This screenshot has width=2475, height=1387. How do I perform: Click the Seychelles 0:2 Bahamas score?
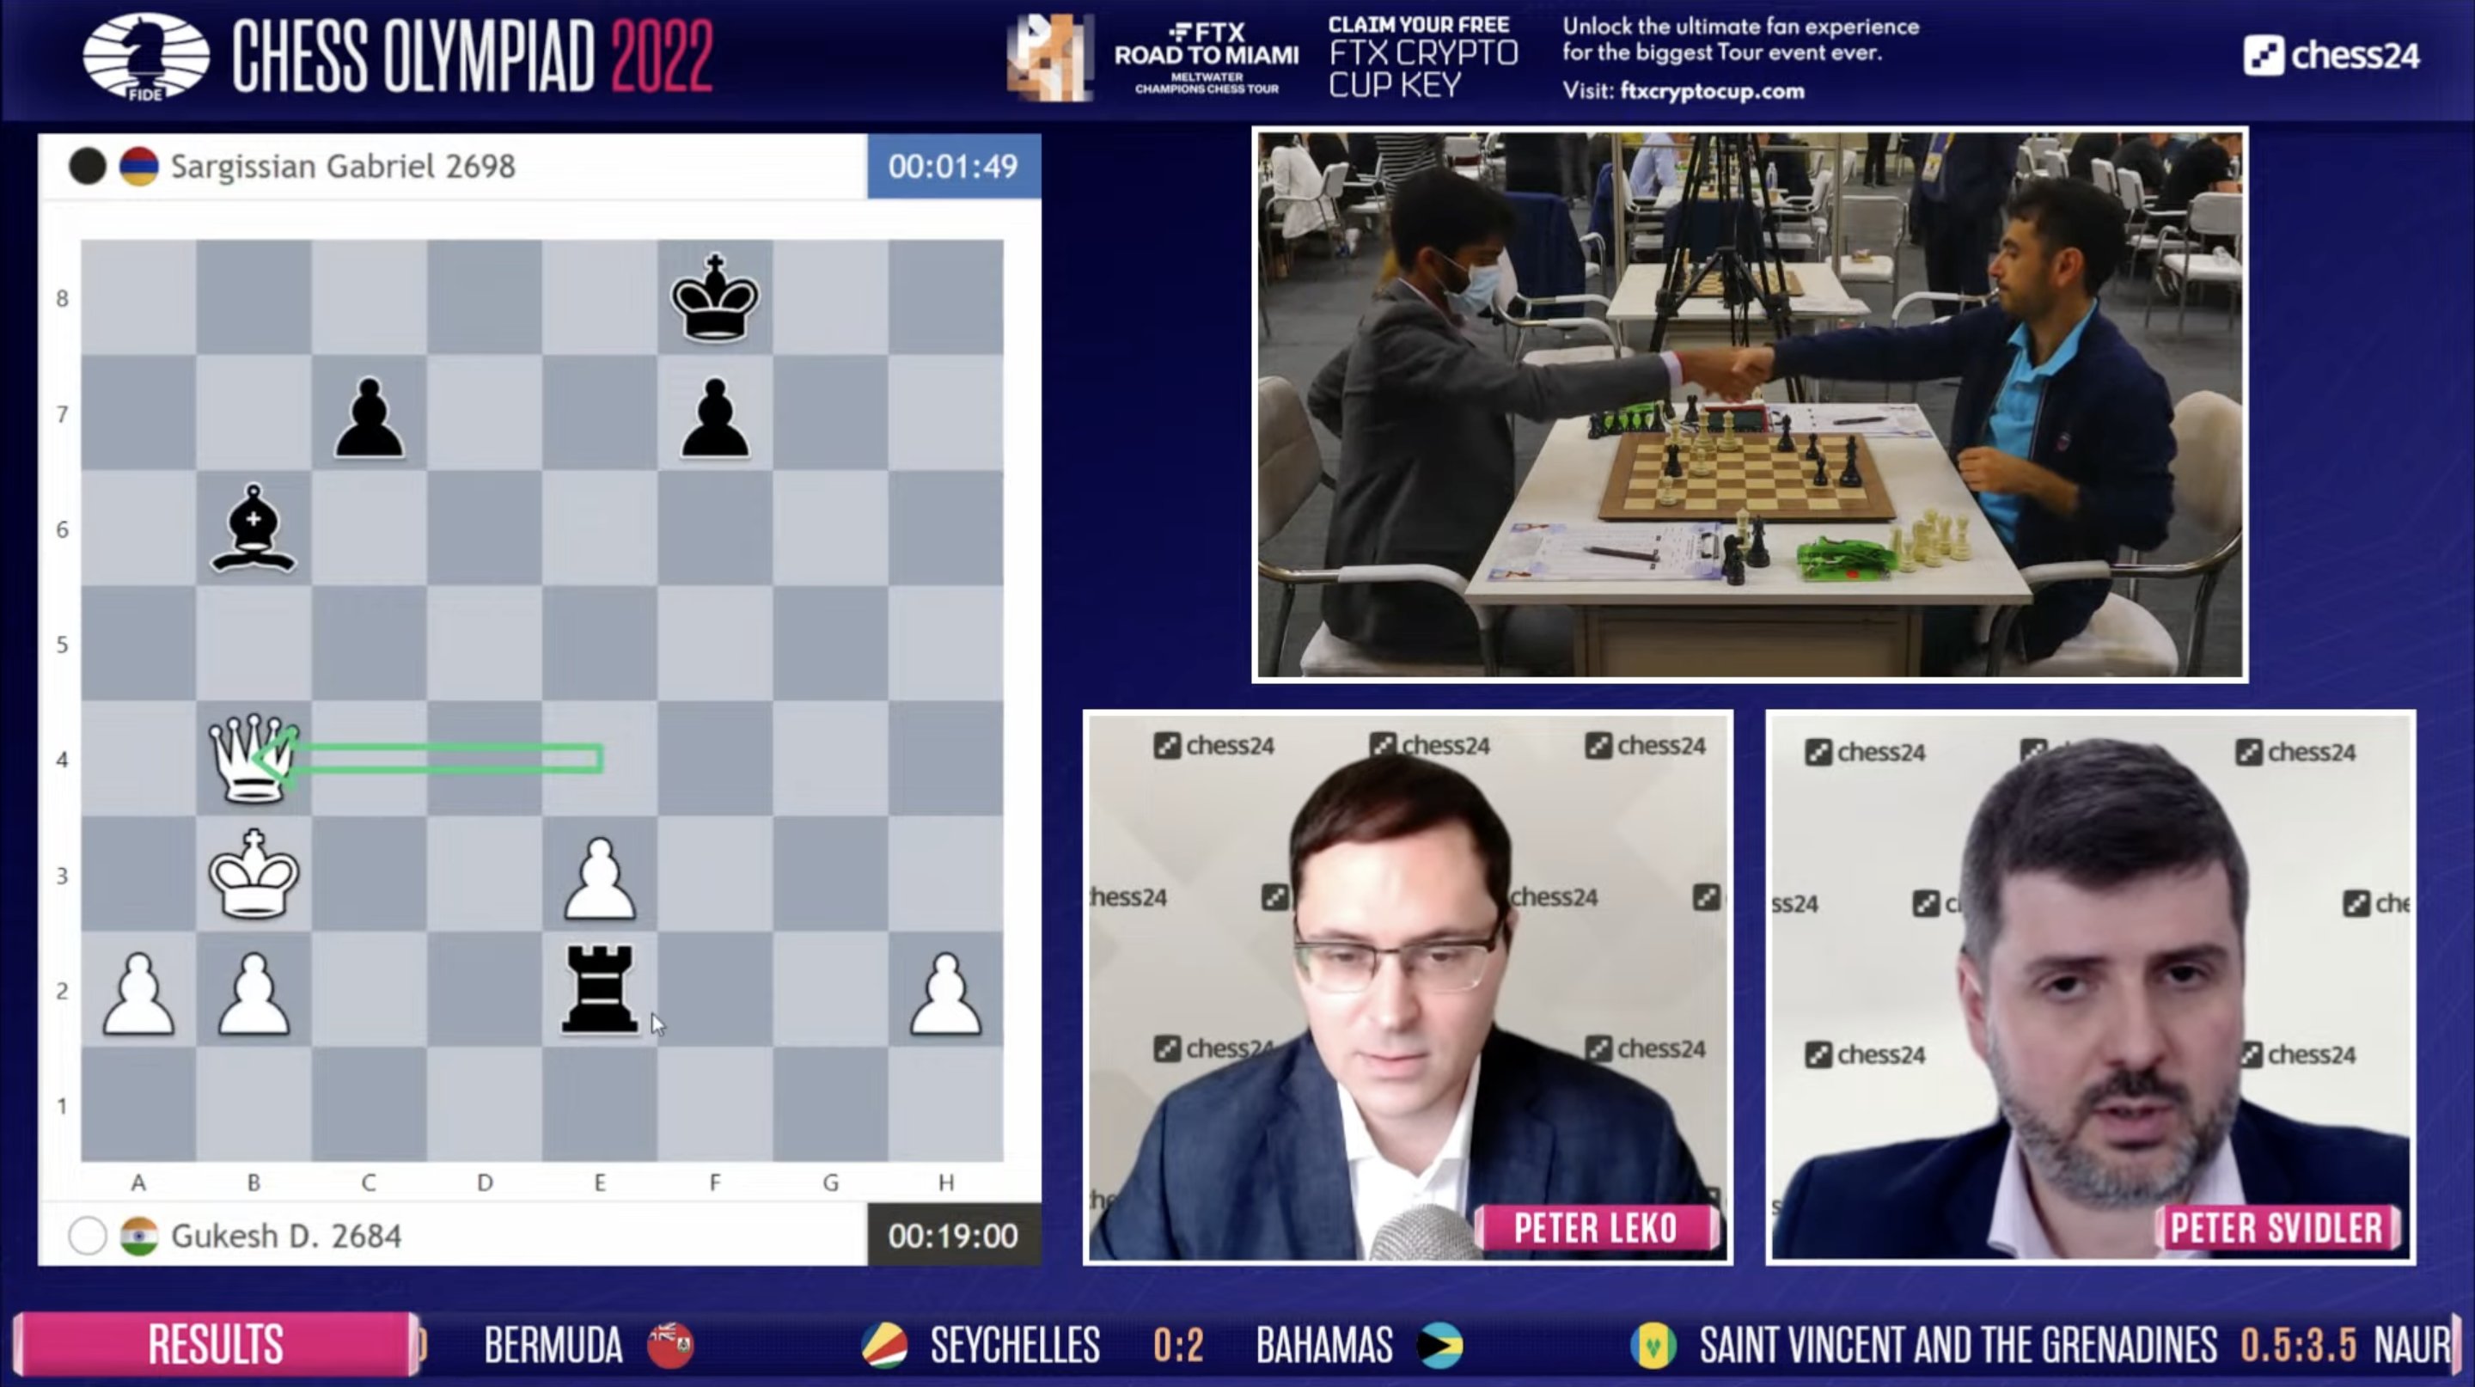coord(1178,1345)
